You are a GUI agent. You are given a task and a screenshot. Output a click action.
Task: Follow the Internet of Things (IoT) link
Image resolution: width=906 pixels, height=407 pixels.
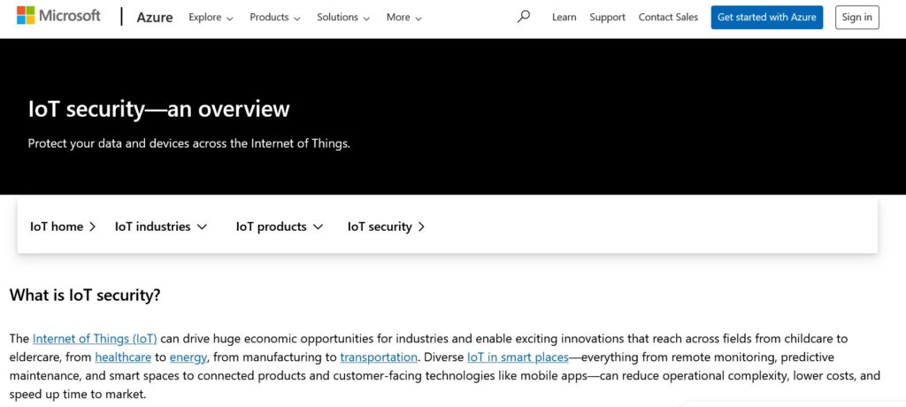(x=95, y=339)
